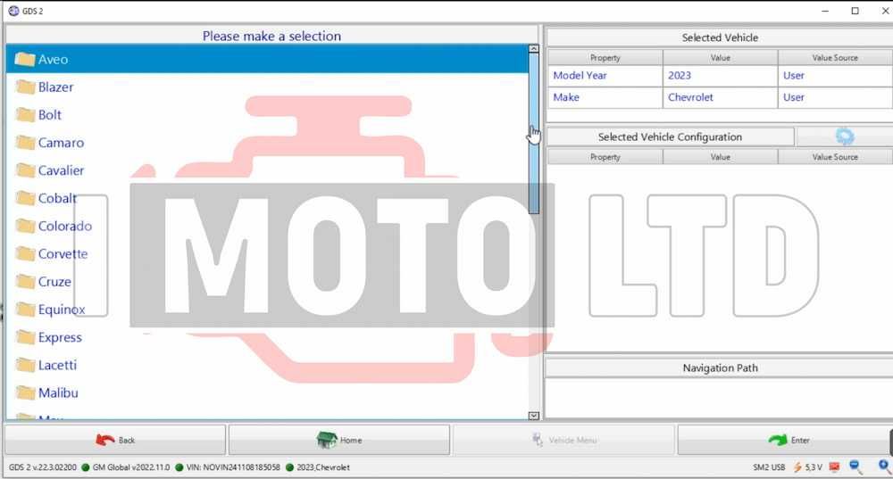This screenshot has width=893, height=479.
Task: Open the Blazer folder icon
Action: 25,87
